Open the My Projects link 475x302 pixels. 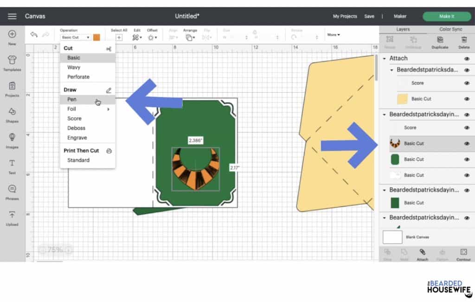[345, 16]
